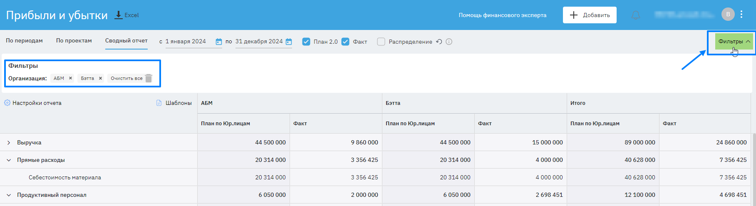Image resolution: width=756 pixels, height=206 pixels.
Task: Open Настройки отчета gear settings
Action: pyautogui.click(x=7, y=103)
